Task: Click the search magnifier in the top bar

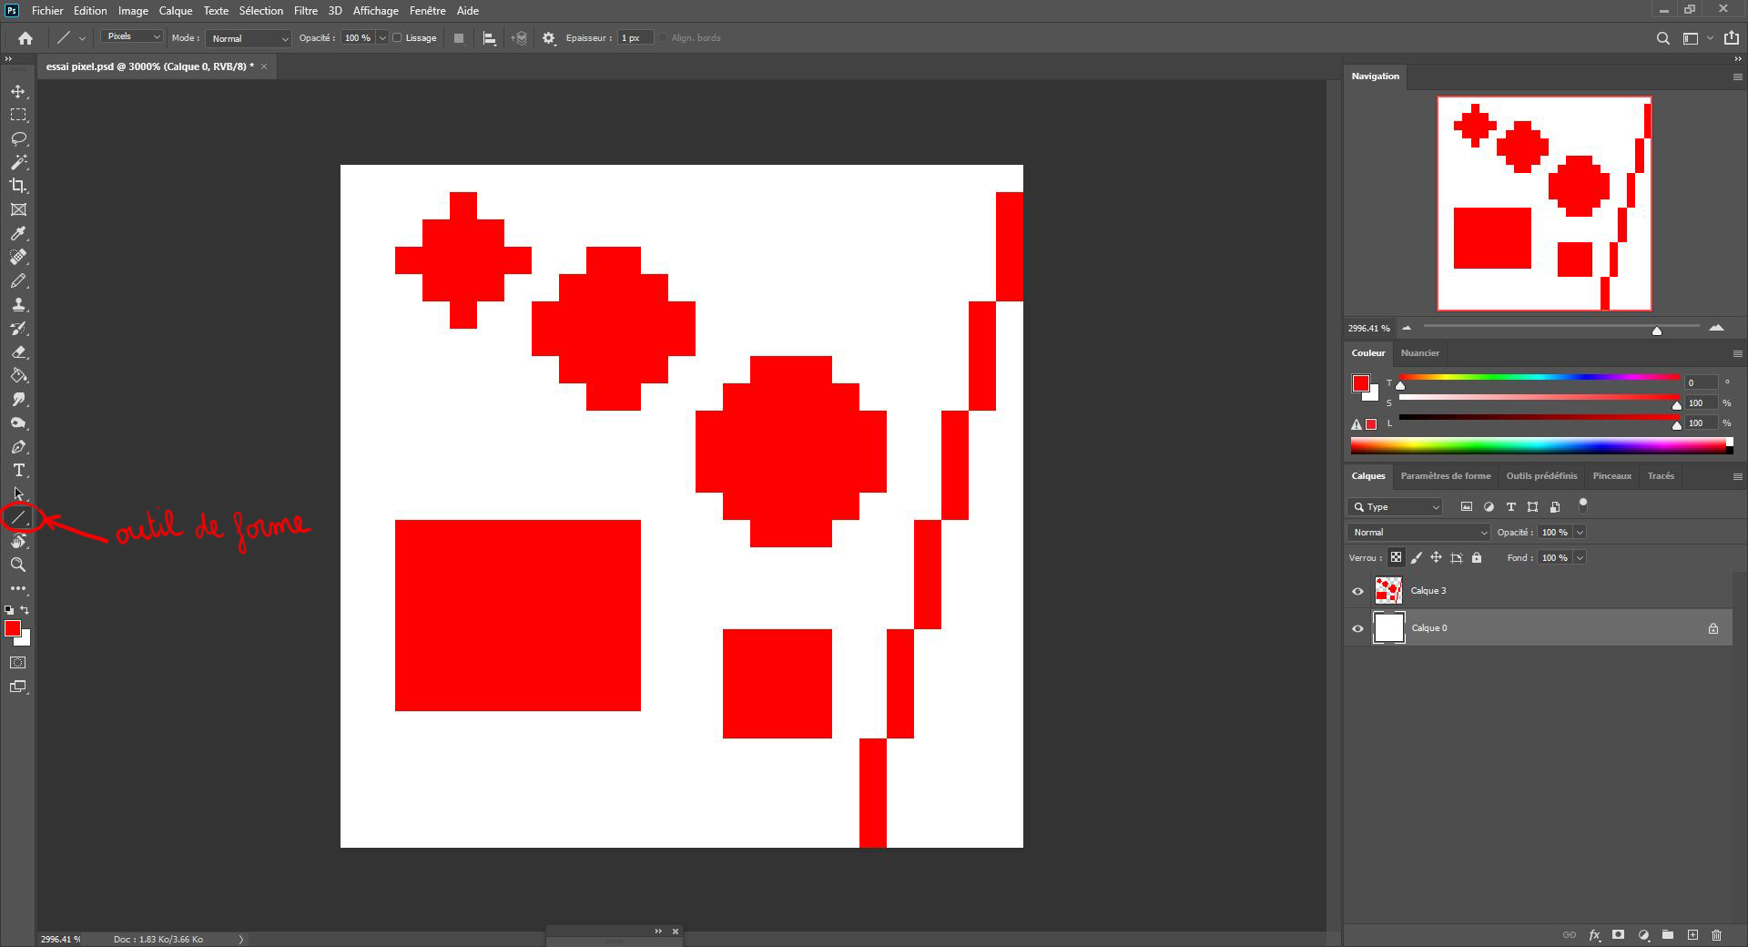Action: pos(1662,38)
